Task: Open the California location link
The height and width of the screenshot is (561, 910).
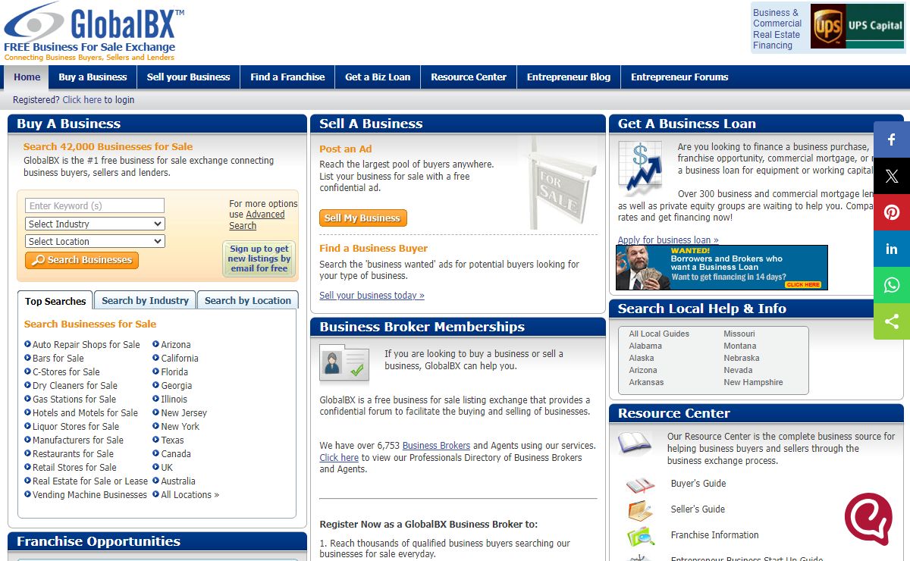Action: click(x=180, y=359)
